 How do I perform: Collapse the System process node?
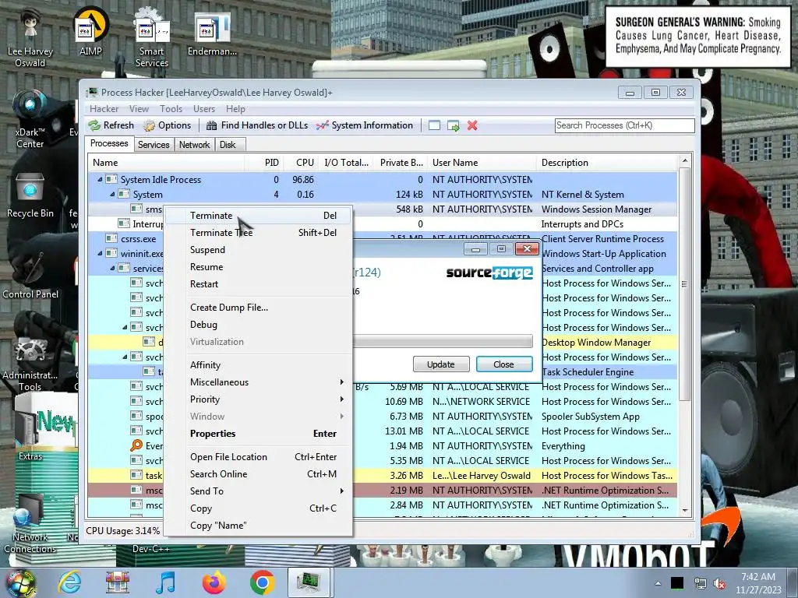point(112,194)
